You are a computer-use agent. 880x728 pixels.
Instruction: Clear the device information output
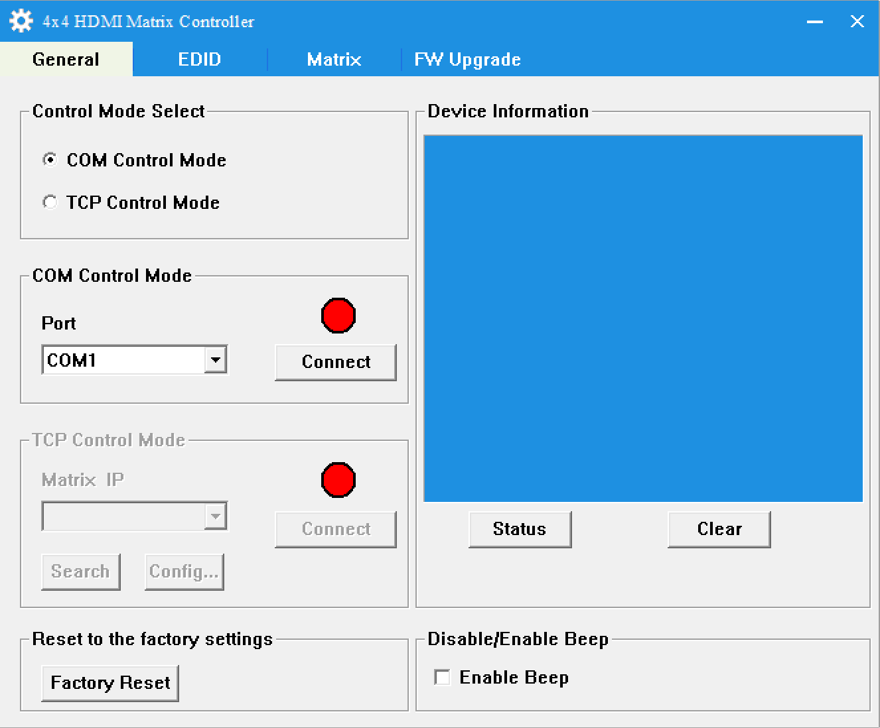pos(719,529)
